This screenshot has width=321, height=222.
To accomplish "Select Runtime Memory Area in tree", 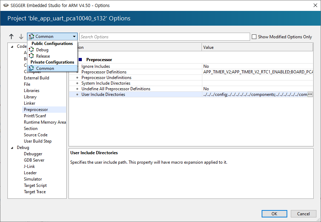I will point(45,122).
